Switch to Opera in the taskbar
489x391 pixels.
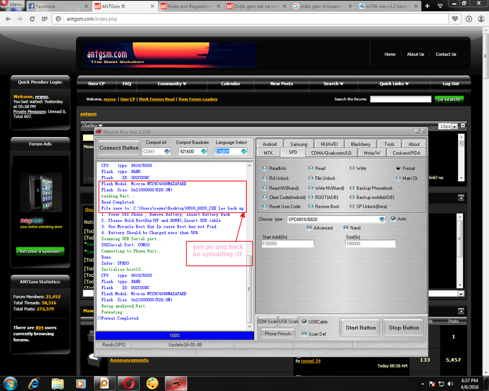(x=128, y=383)
